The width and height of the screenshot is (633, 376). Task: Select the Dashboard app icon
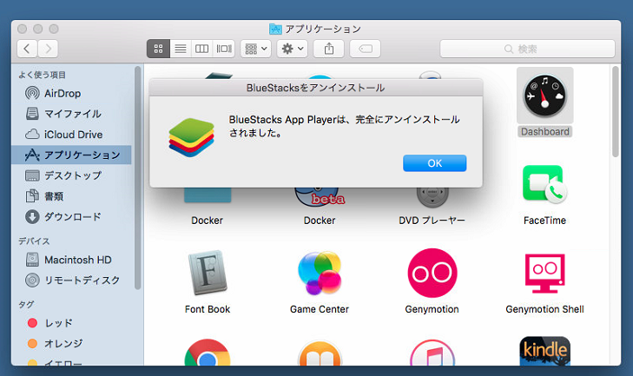pyautogui.click(x=544, y=96)
